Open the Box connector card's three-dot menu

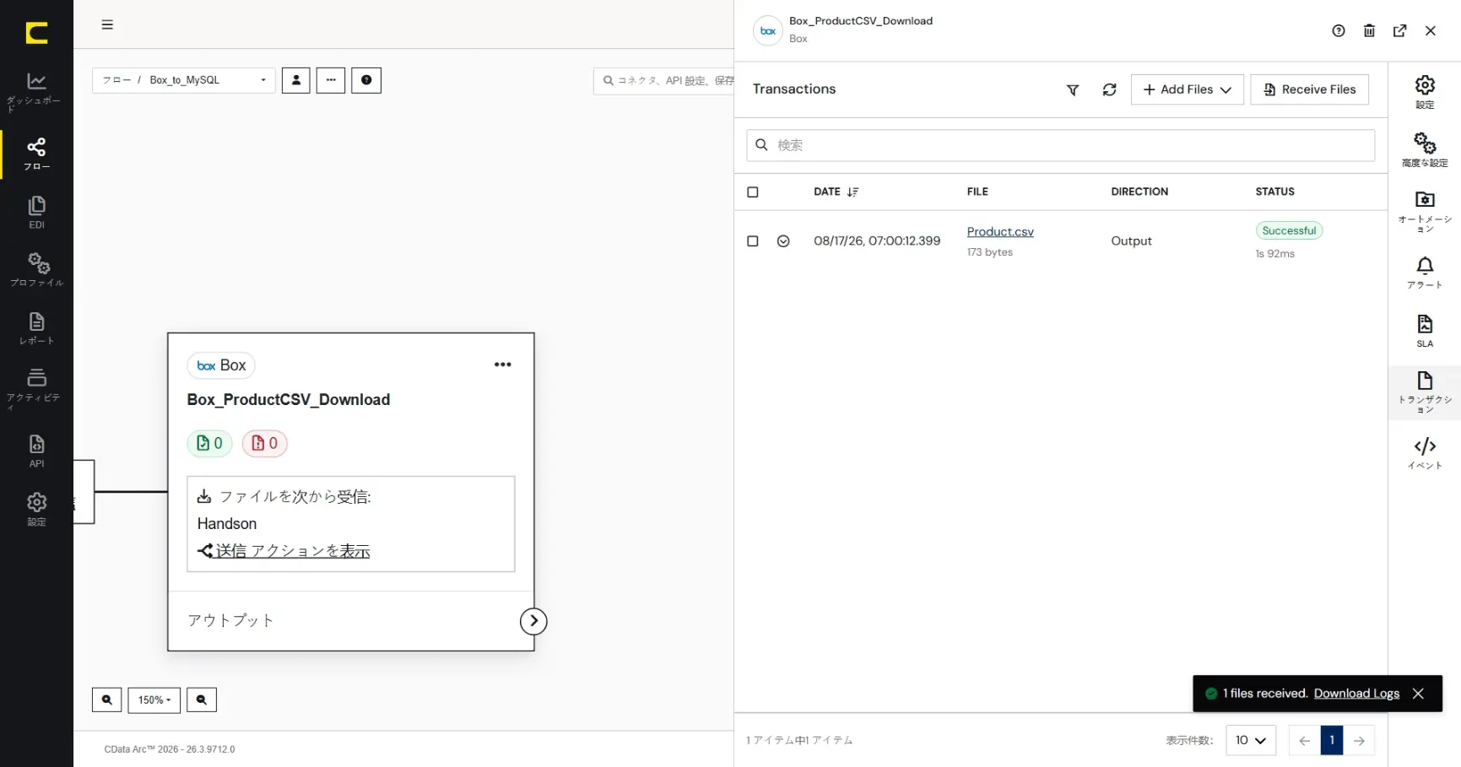(x=503, y=365)
